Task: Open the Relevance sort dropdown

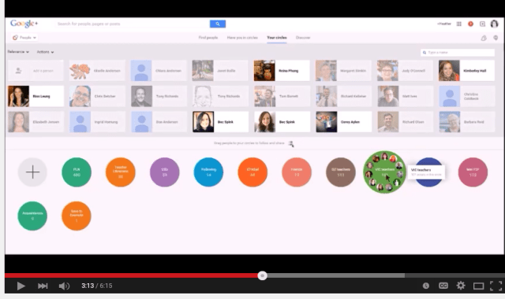Action: [18, 52]
